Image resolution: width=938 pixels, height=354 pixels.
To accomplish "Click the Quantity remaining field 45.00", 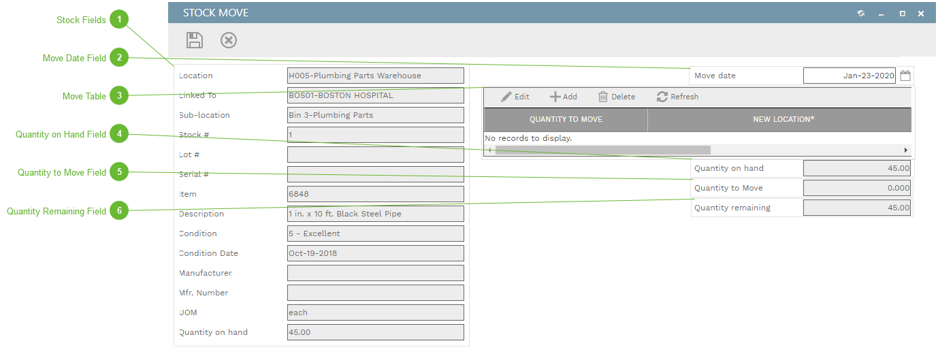I will 857,208.
